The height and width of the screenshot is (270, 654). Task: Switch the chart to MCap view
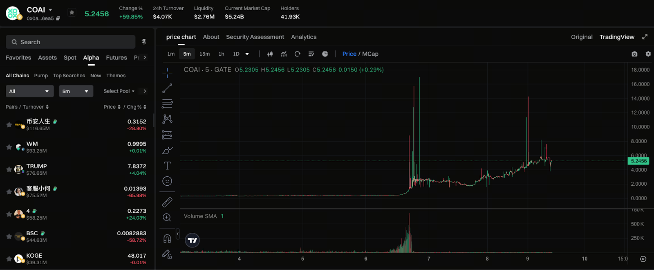pos(370,54)
